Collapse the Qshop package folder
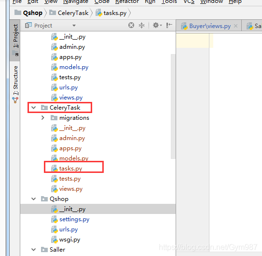Viewport: 262px width, 256px height. pos(34,199)
